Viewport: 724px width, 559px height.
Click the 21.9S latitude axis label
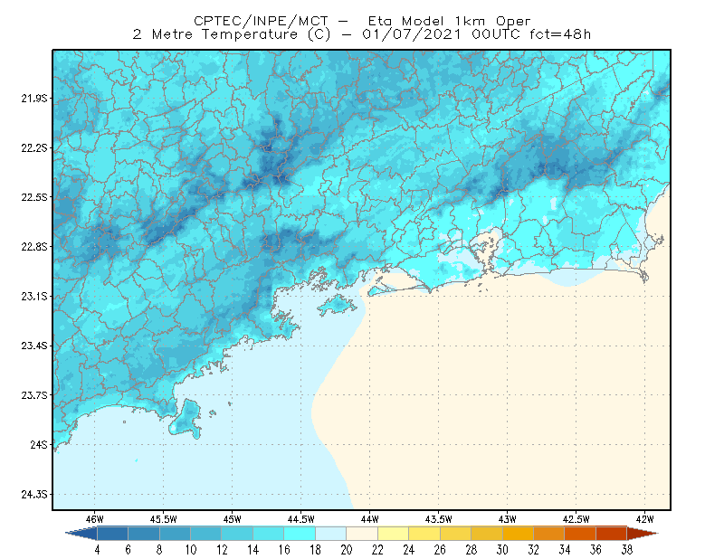coord(33,99)
